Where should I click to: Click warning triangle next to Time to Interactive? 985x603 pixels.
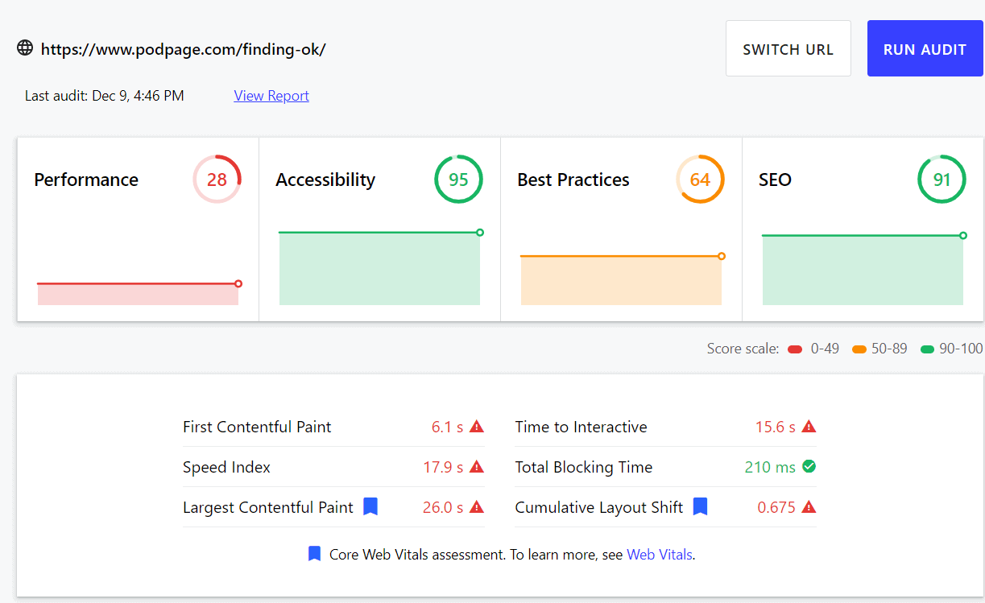click(x=809, y=427)
